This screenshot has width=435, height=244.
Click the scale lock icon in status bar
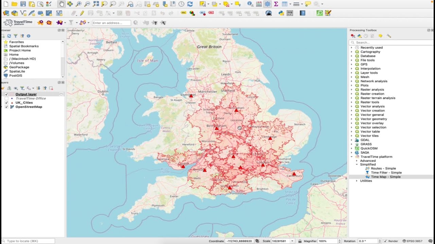click(300, 241)
